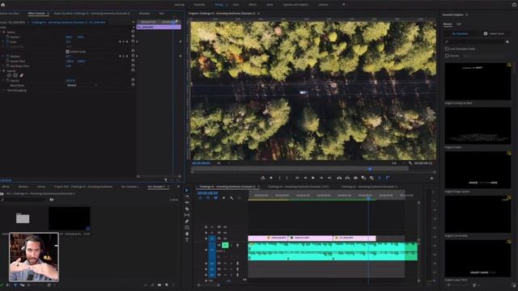Click the Export Frame camera icon

[x=355, y=178]
